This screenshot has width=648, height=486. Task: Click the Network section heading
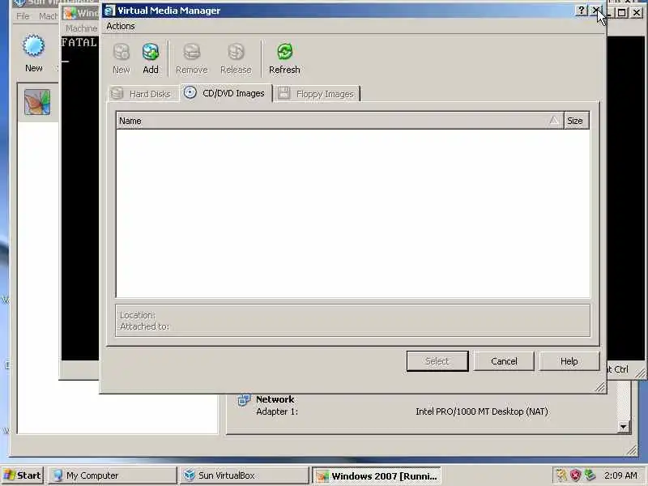pyautogui.click(x=275, y=399)
